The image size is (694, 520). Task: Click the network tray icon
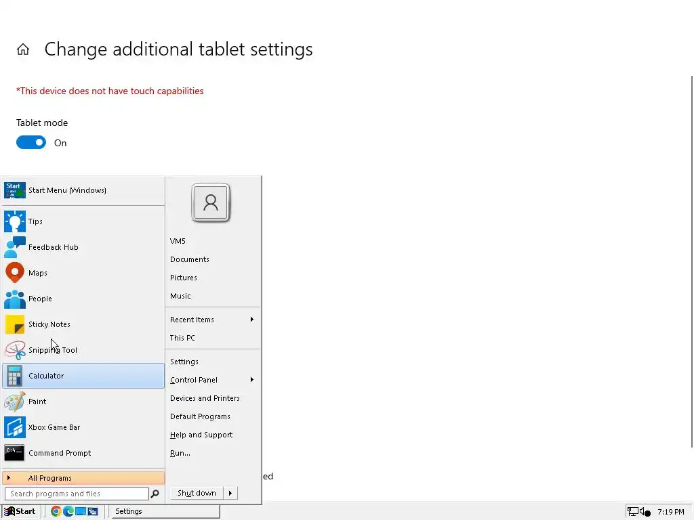pyautogui.click(x=632, y=512)
